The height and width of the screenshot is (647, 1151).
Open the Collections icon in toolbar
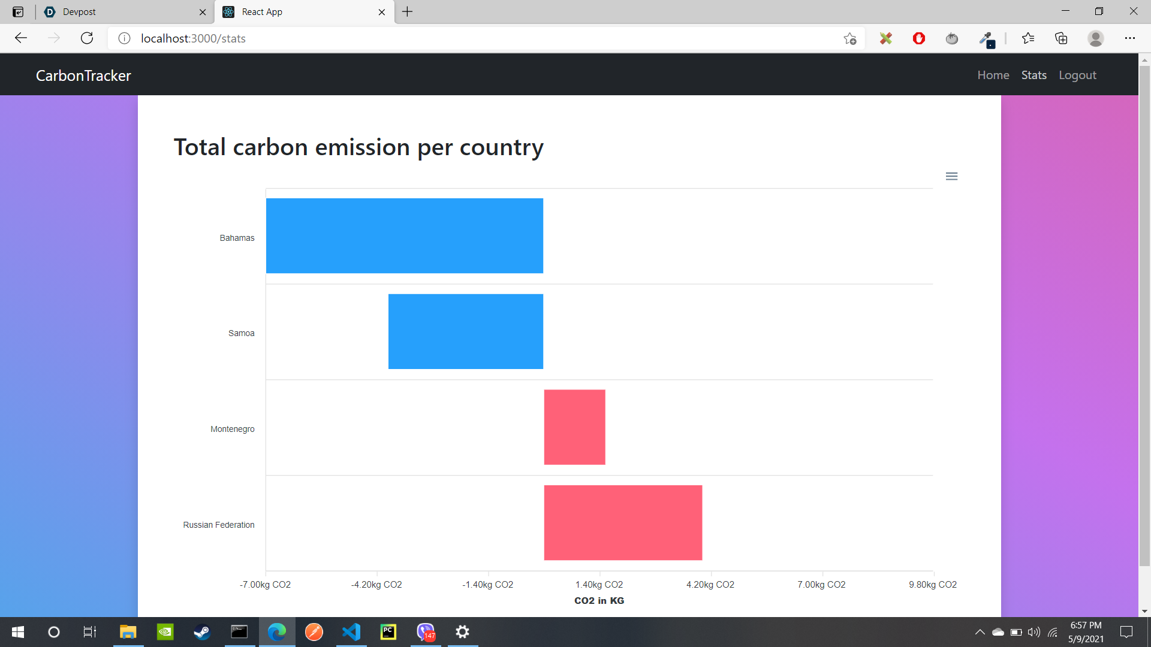click(x=1061, y=38)
